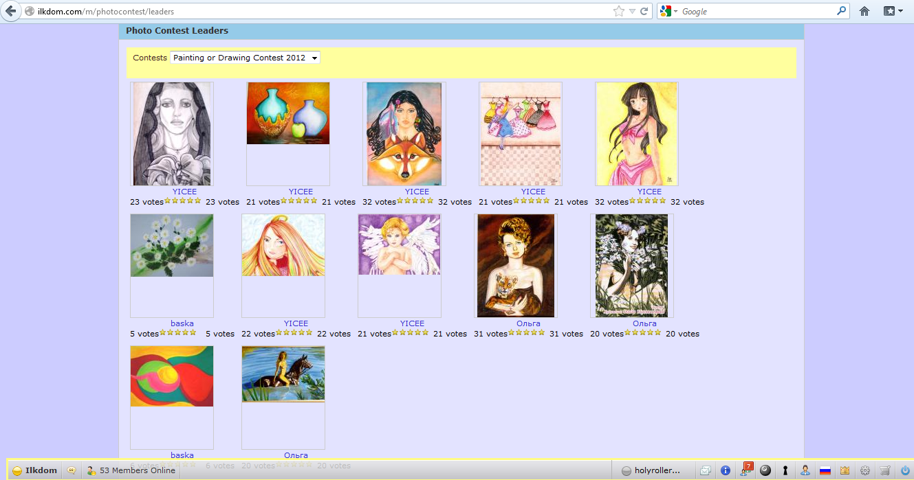Open the pencil sketch woman portrait thumbnail
Screen dimensions: 914x480
[x=172, y=134]
